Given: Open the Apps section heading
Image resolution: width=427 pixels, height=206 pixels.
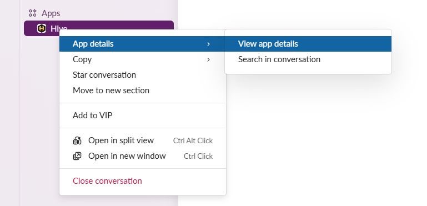Looking at the screenshot, I should coord(51,13).
